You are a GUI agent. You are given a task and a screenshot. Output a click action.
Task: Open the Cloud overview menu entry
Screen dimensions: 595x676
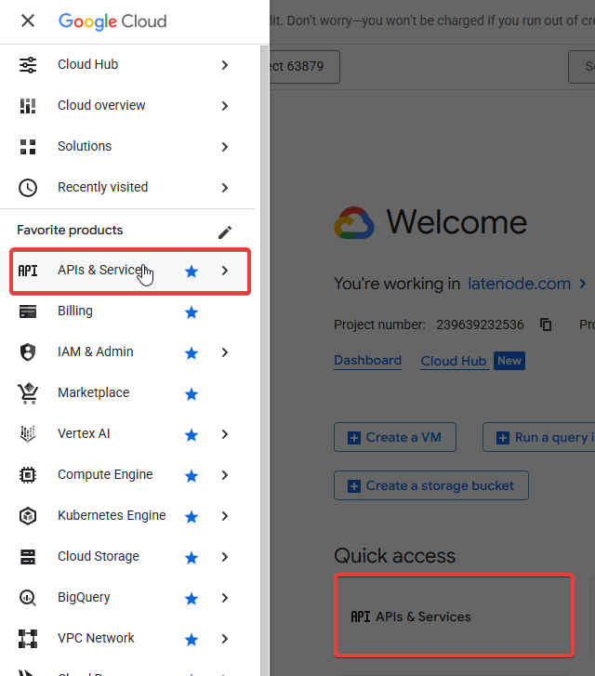click(x=127, y=106)
